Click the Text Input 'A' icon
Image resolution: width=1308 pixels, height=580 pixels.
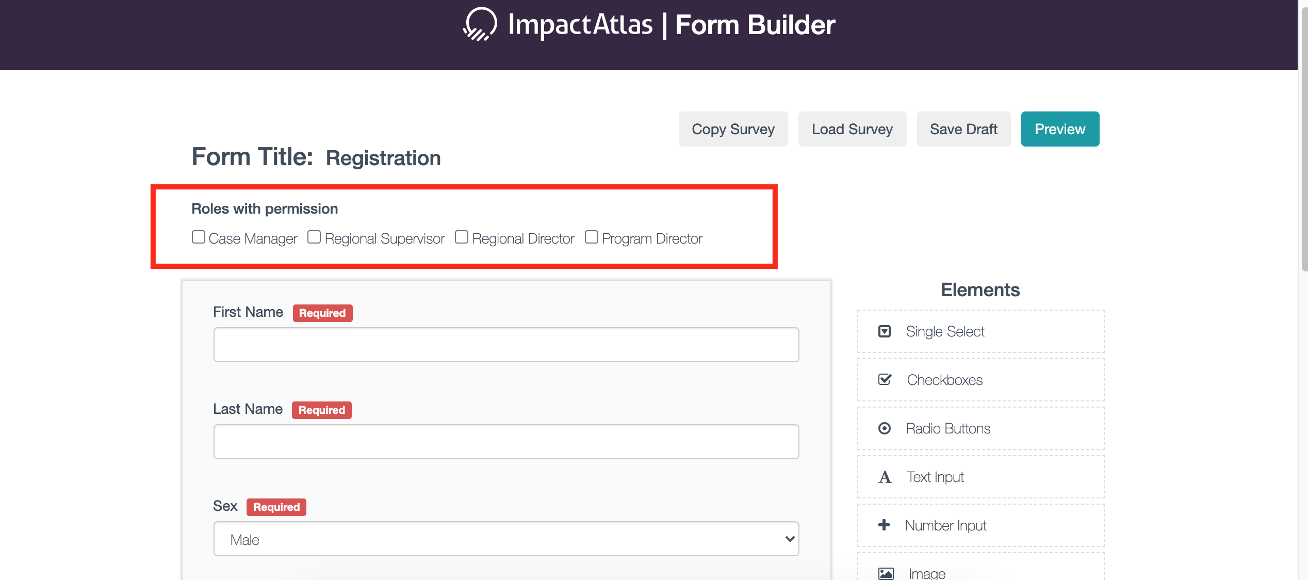point(885,477)
